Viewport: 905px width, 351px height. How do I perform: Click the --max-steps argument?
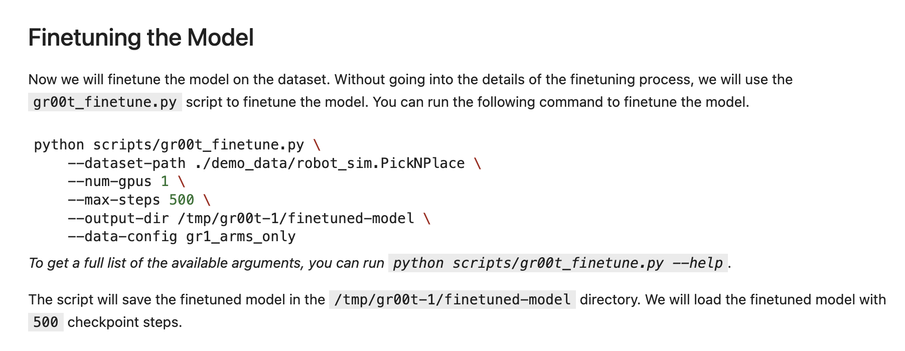(x=113, y=200)
